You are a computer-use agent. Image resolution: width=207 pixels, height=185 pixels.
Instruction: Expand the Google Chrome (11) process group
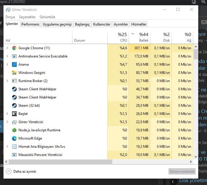[7, 48]
